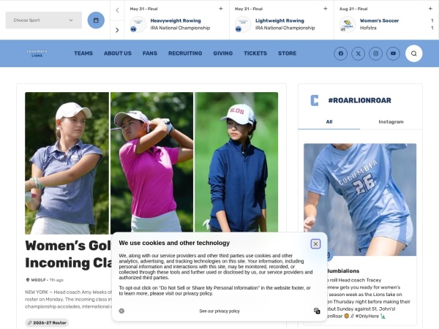Screen dimensions: 439x329
Task: Click the 'We use cookies and other technology' title
Action: coord(174,243)
